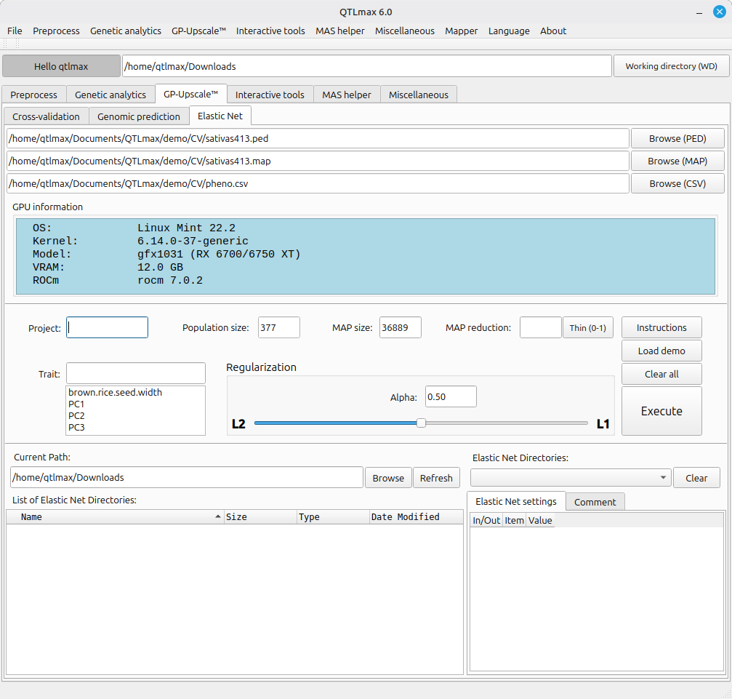
Task: Close the QTLmax window
Action: point(719,12)
